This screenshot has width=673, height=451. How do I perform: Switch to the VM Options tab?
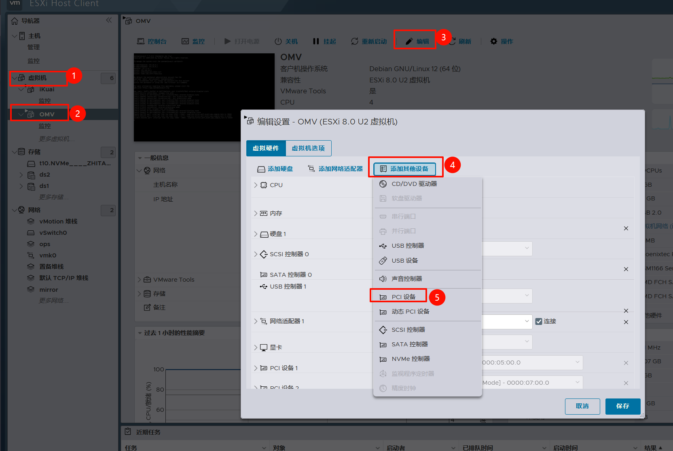[x=308, y=148]
